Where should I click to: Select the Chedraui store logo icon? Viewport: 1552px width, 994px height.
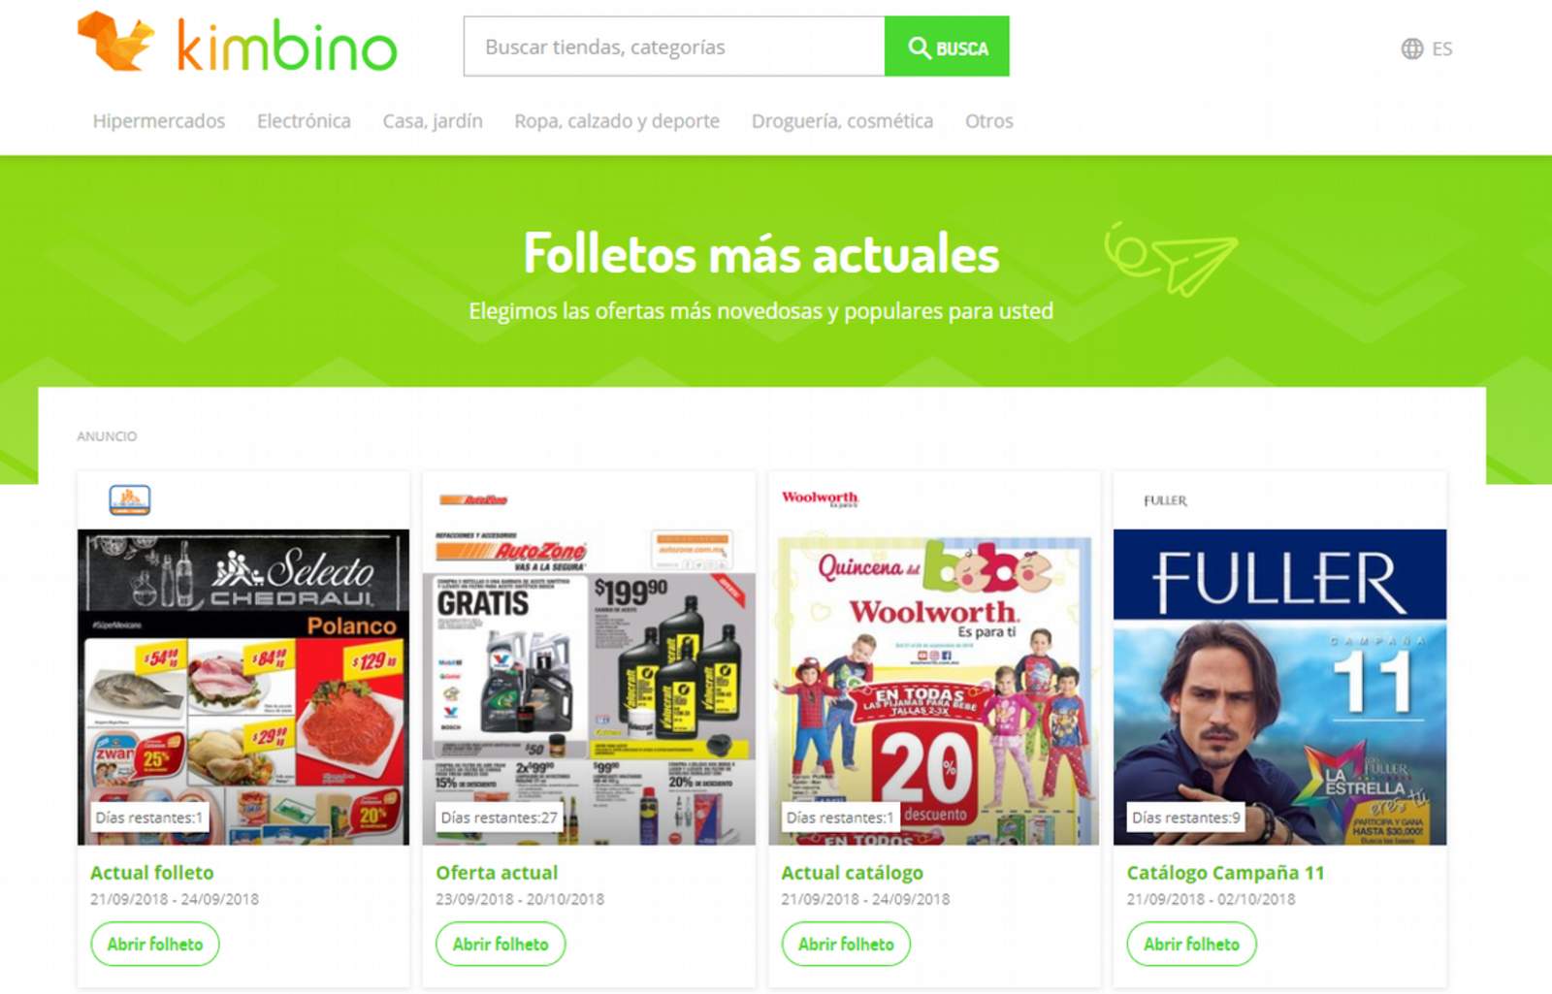(130, 499)
